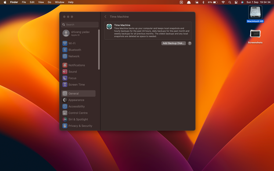Click the battery status indicator
274x171 pixels.
tap(213, 2)
